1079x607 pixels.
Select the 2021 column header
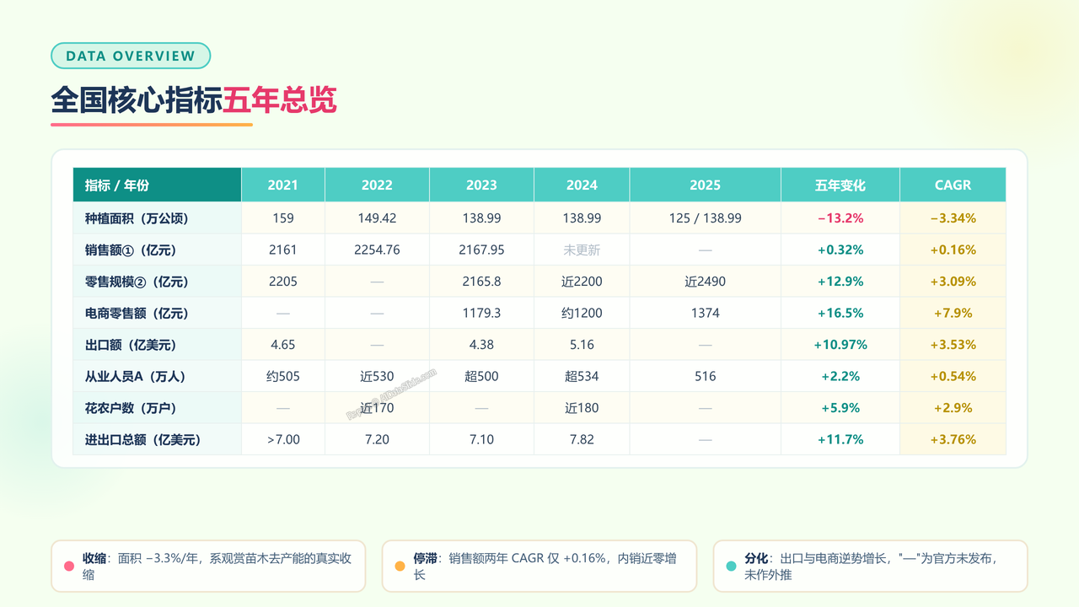click(x=283, y=185)
